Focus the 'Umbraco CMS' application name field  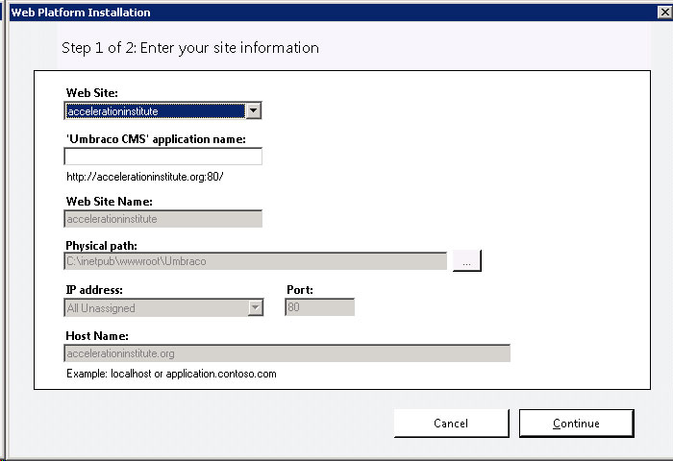click(x=162, y=157)
